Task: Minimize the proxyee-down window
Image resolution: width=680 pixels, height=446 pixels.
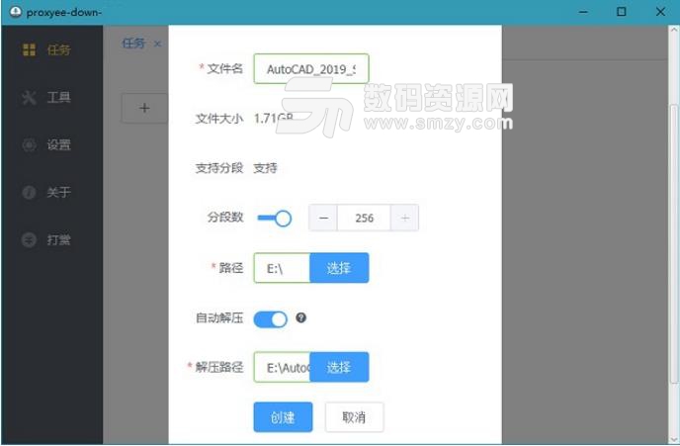Action: (583, 12)
